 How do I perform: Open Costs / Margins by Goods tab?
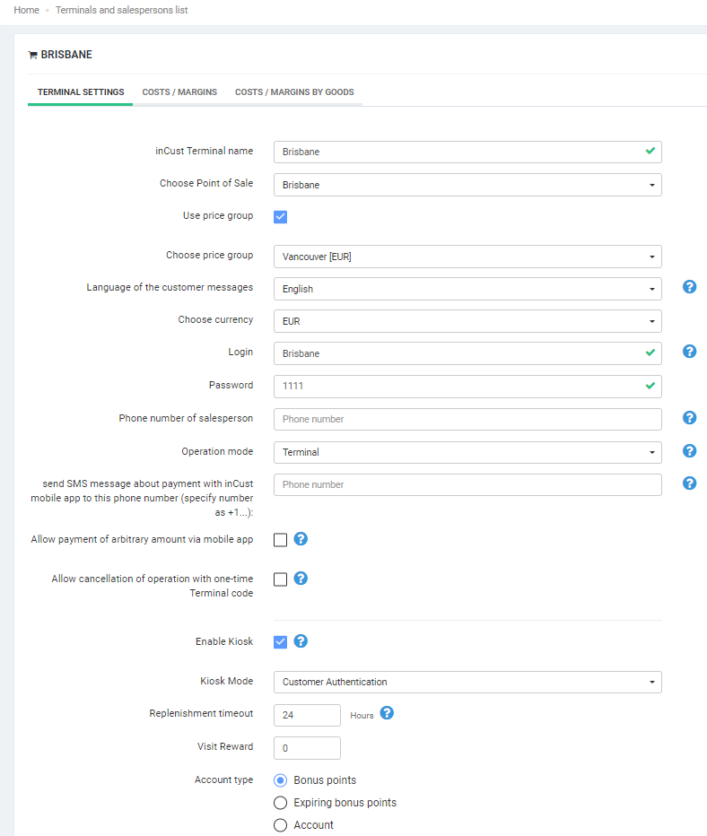294,92
